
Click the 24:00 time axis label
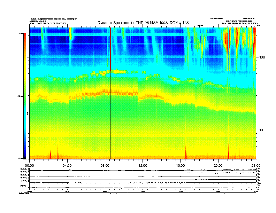coord(256,166)
